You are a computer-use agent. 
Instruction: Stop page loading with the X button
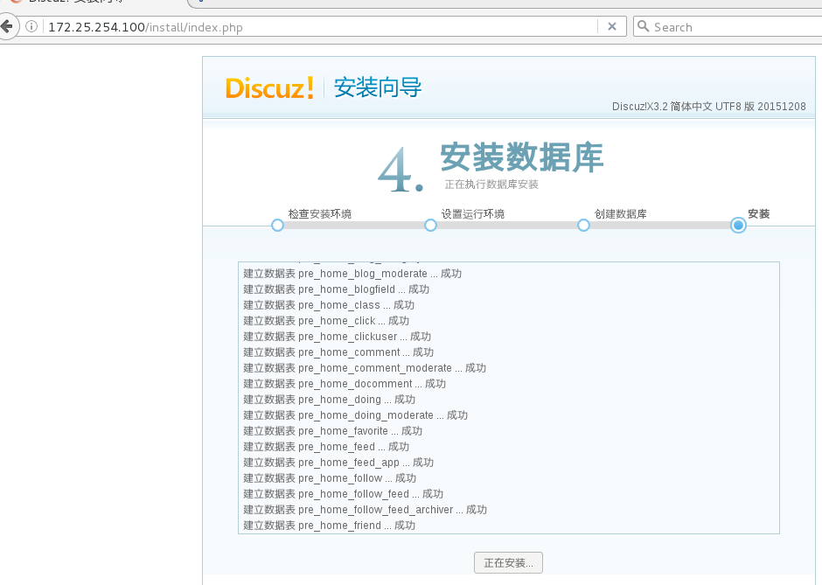tap(612, 27)
